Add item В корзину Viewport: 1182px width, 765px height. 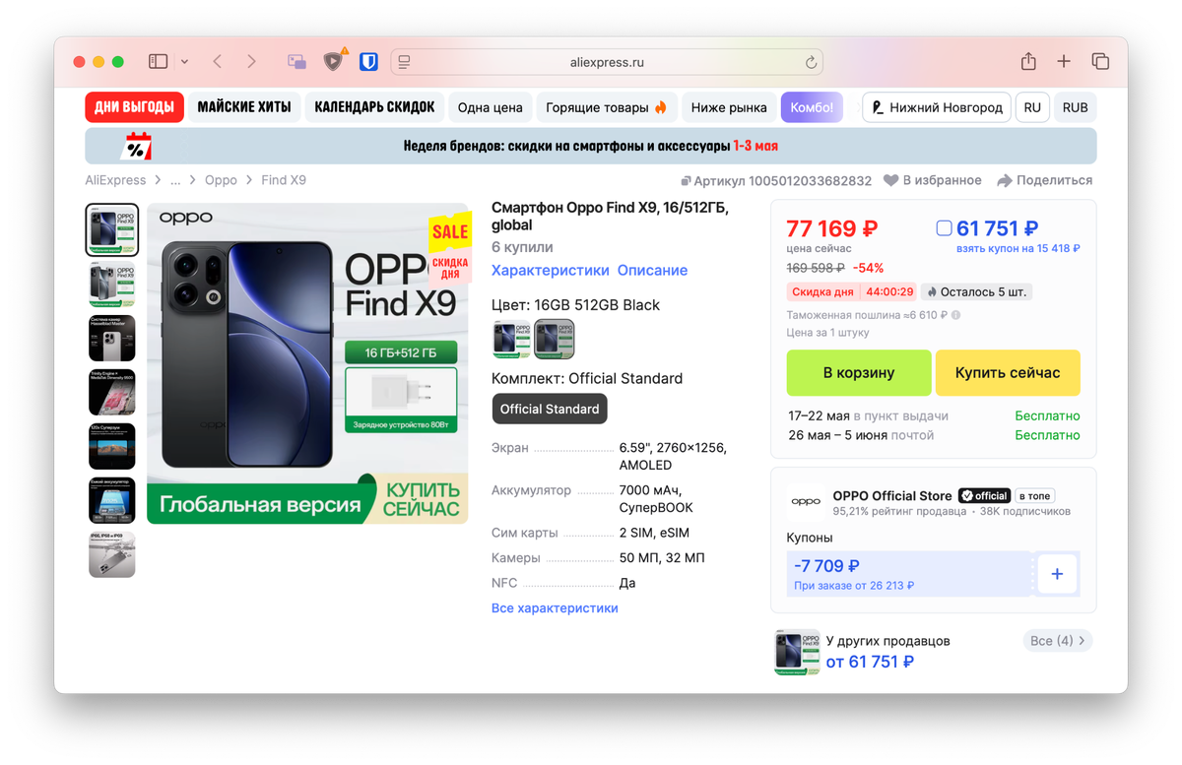[x=859, y=372]
